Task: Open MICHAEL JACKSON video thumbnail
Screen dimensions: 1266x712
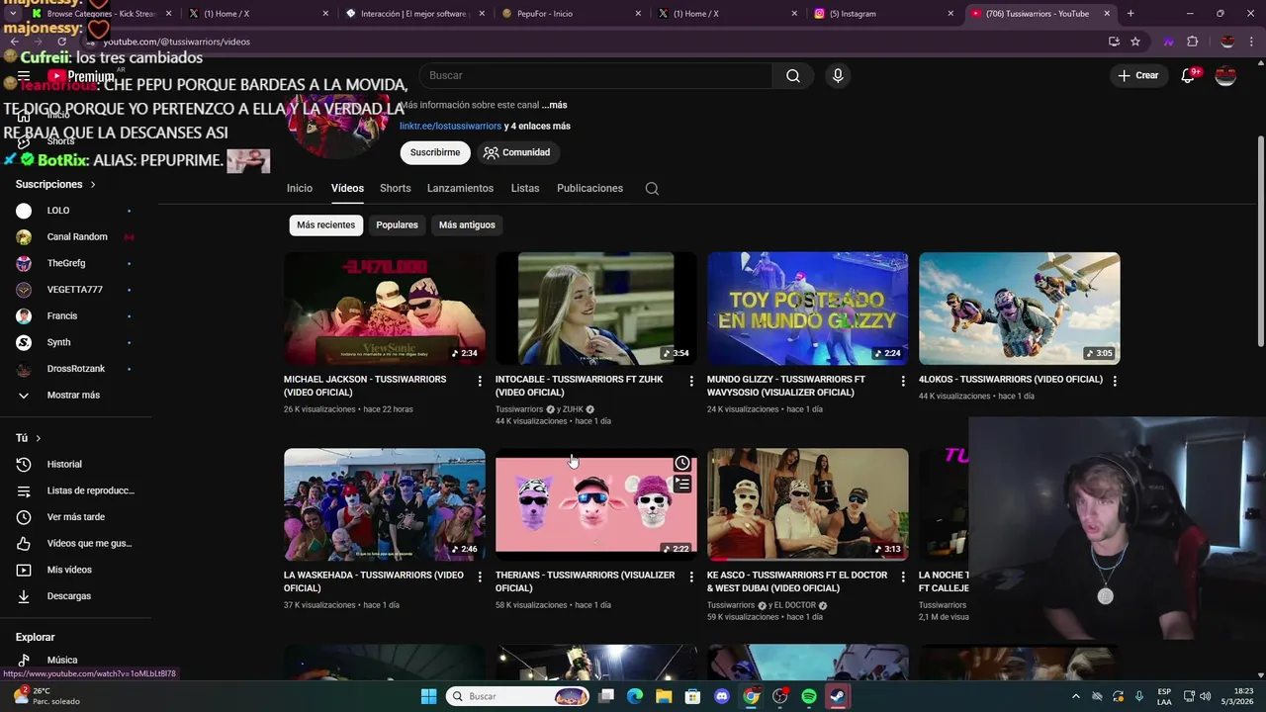Action: (385, 309)
